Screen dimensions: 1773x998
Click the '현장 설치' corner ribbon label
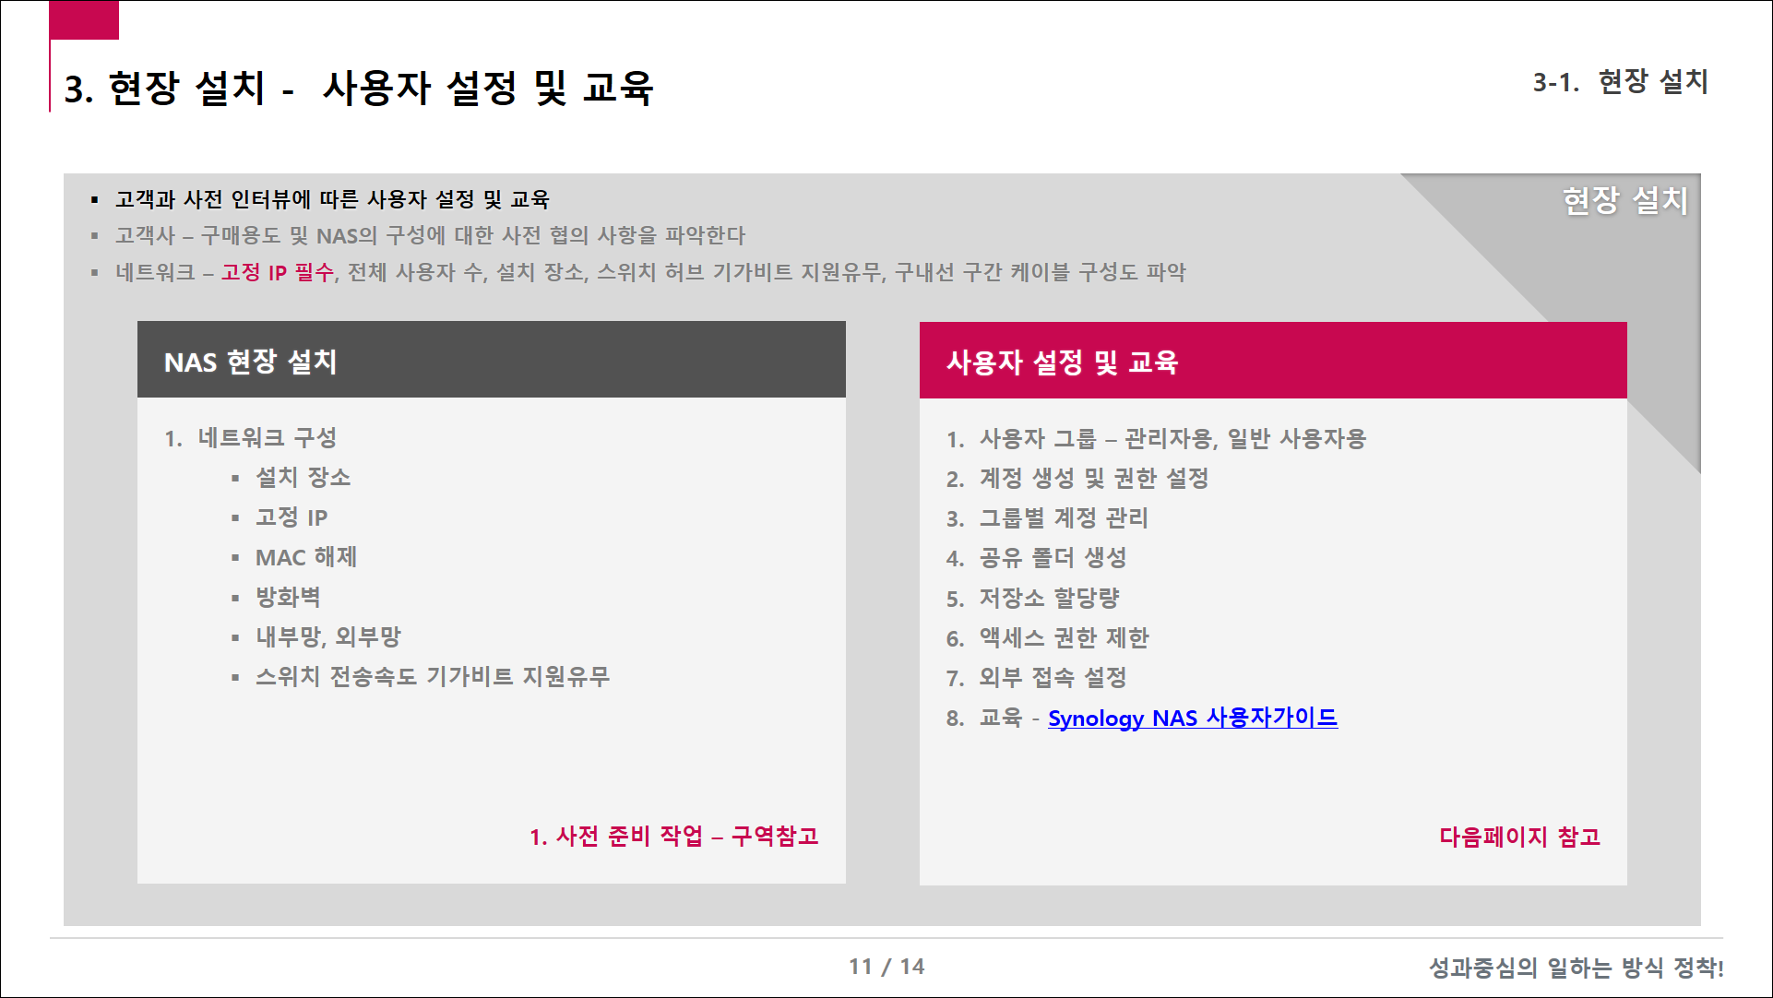click(x=1624, y=201)
